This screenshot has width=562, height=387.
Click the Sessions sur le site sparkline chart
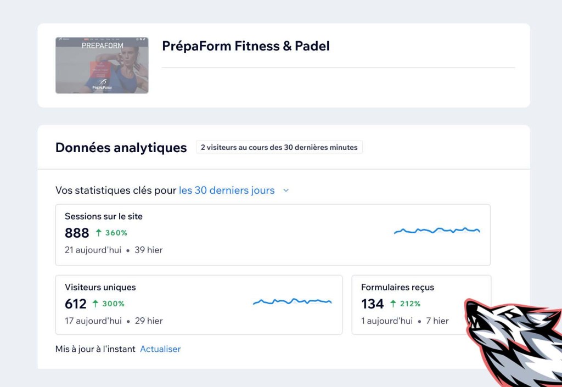click(436, 231)
